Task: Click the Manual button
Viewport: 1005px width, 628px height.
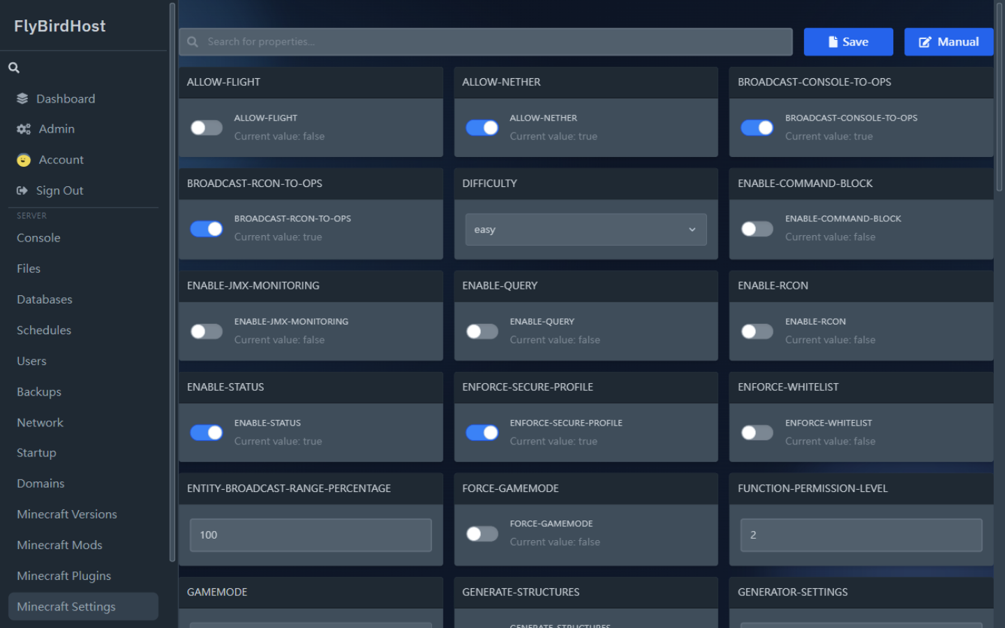Action: click(948, 42)
